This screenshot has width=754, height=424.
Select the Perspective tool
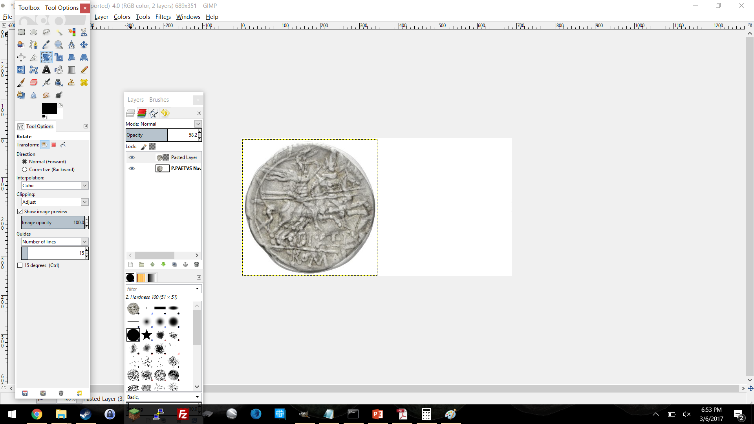point(84,57)
